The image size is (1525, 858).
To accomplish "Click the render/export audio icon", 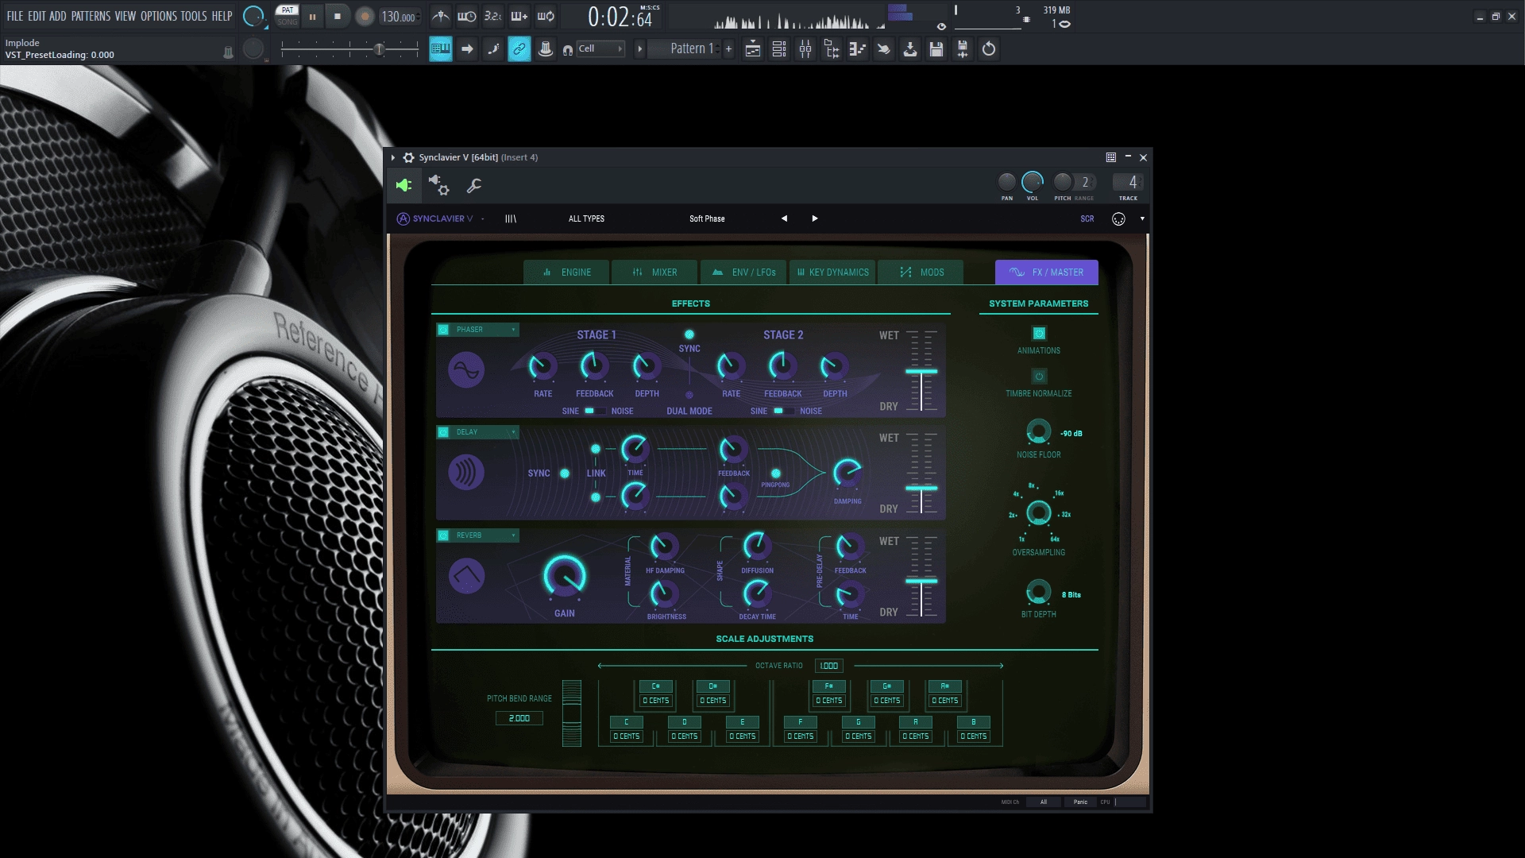I will point(963,49).
